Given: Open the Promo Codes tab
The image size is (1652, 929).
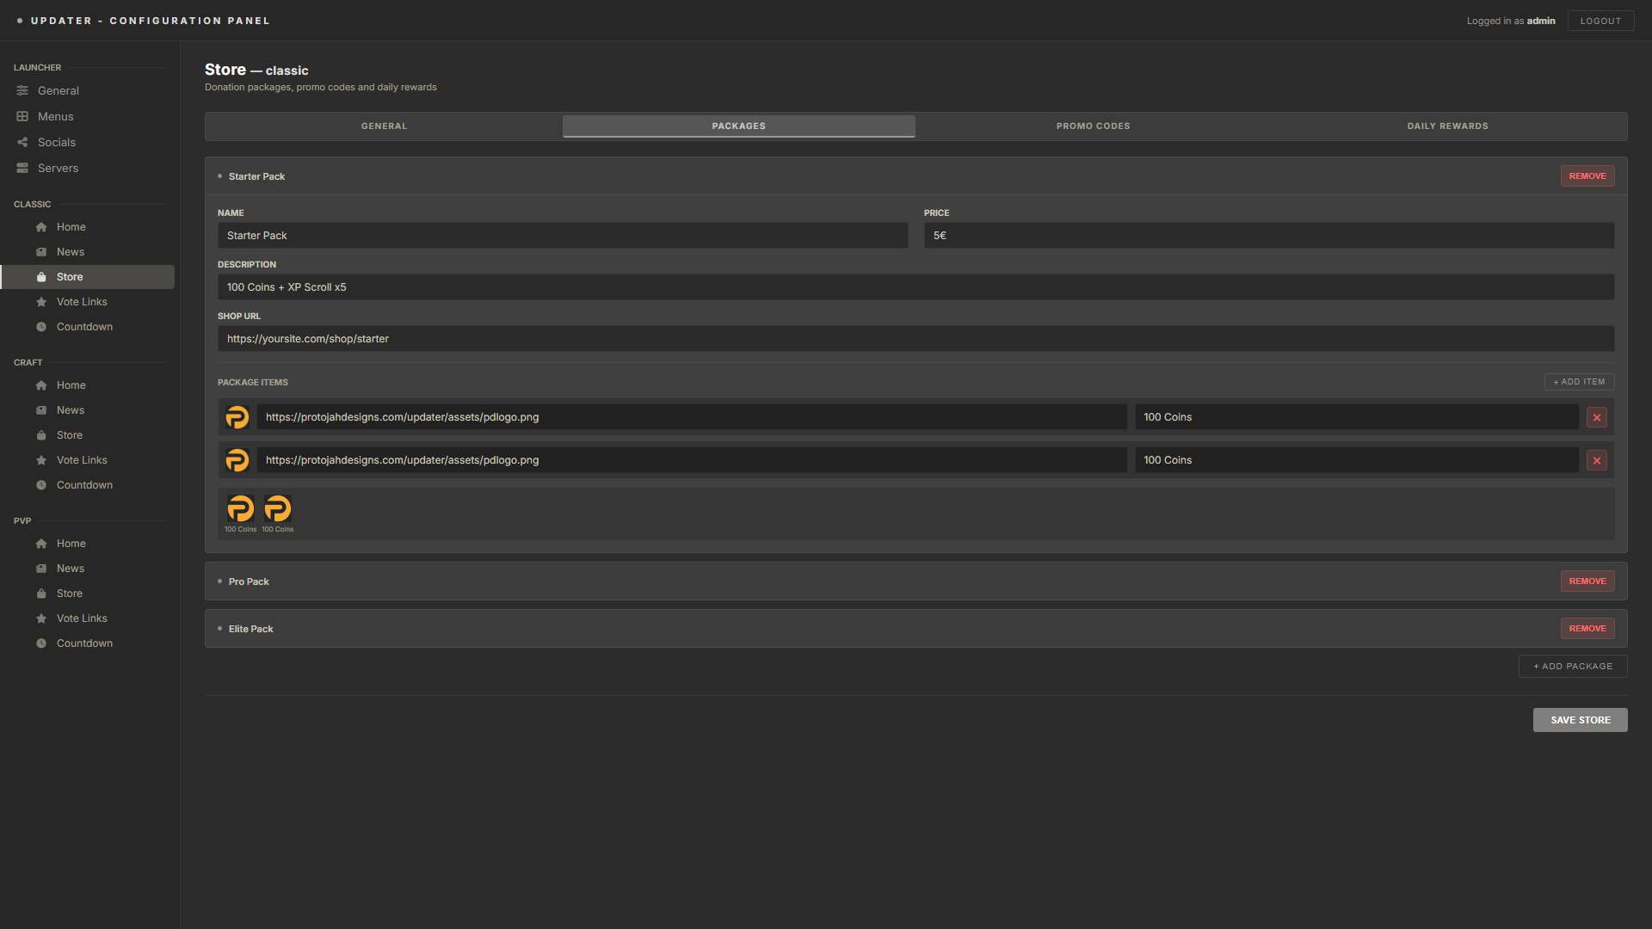Looking at the screenshot, I should tap(1094, 126).
